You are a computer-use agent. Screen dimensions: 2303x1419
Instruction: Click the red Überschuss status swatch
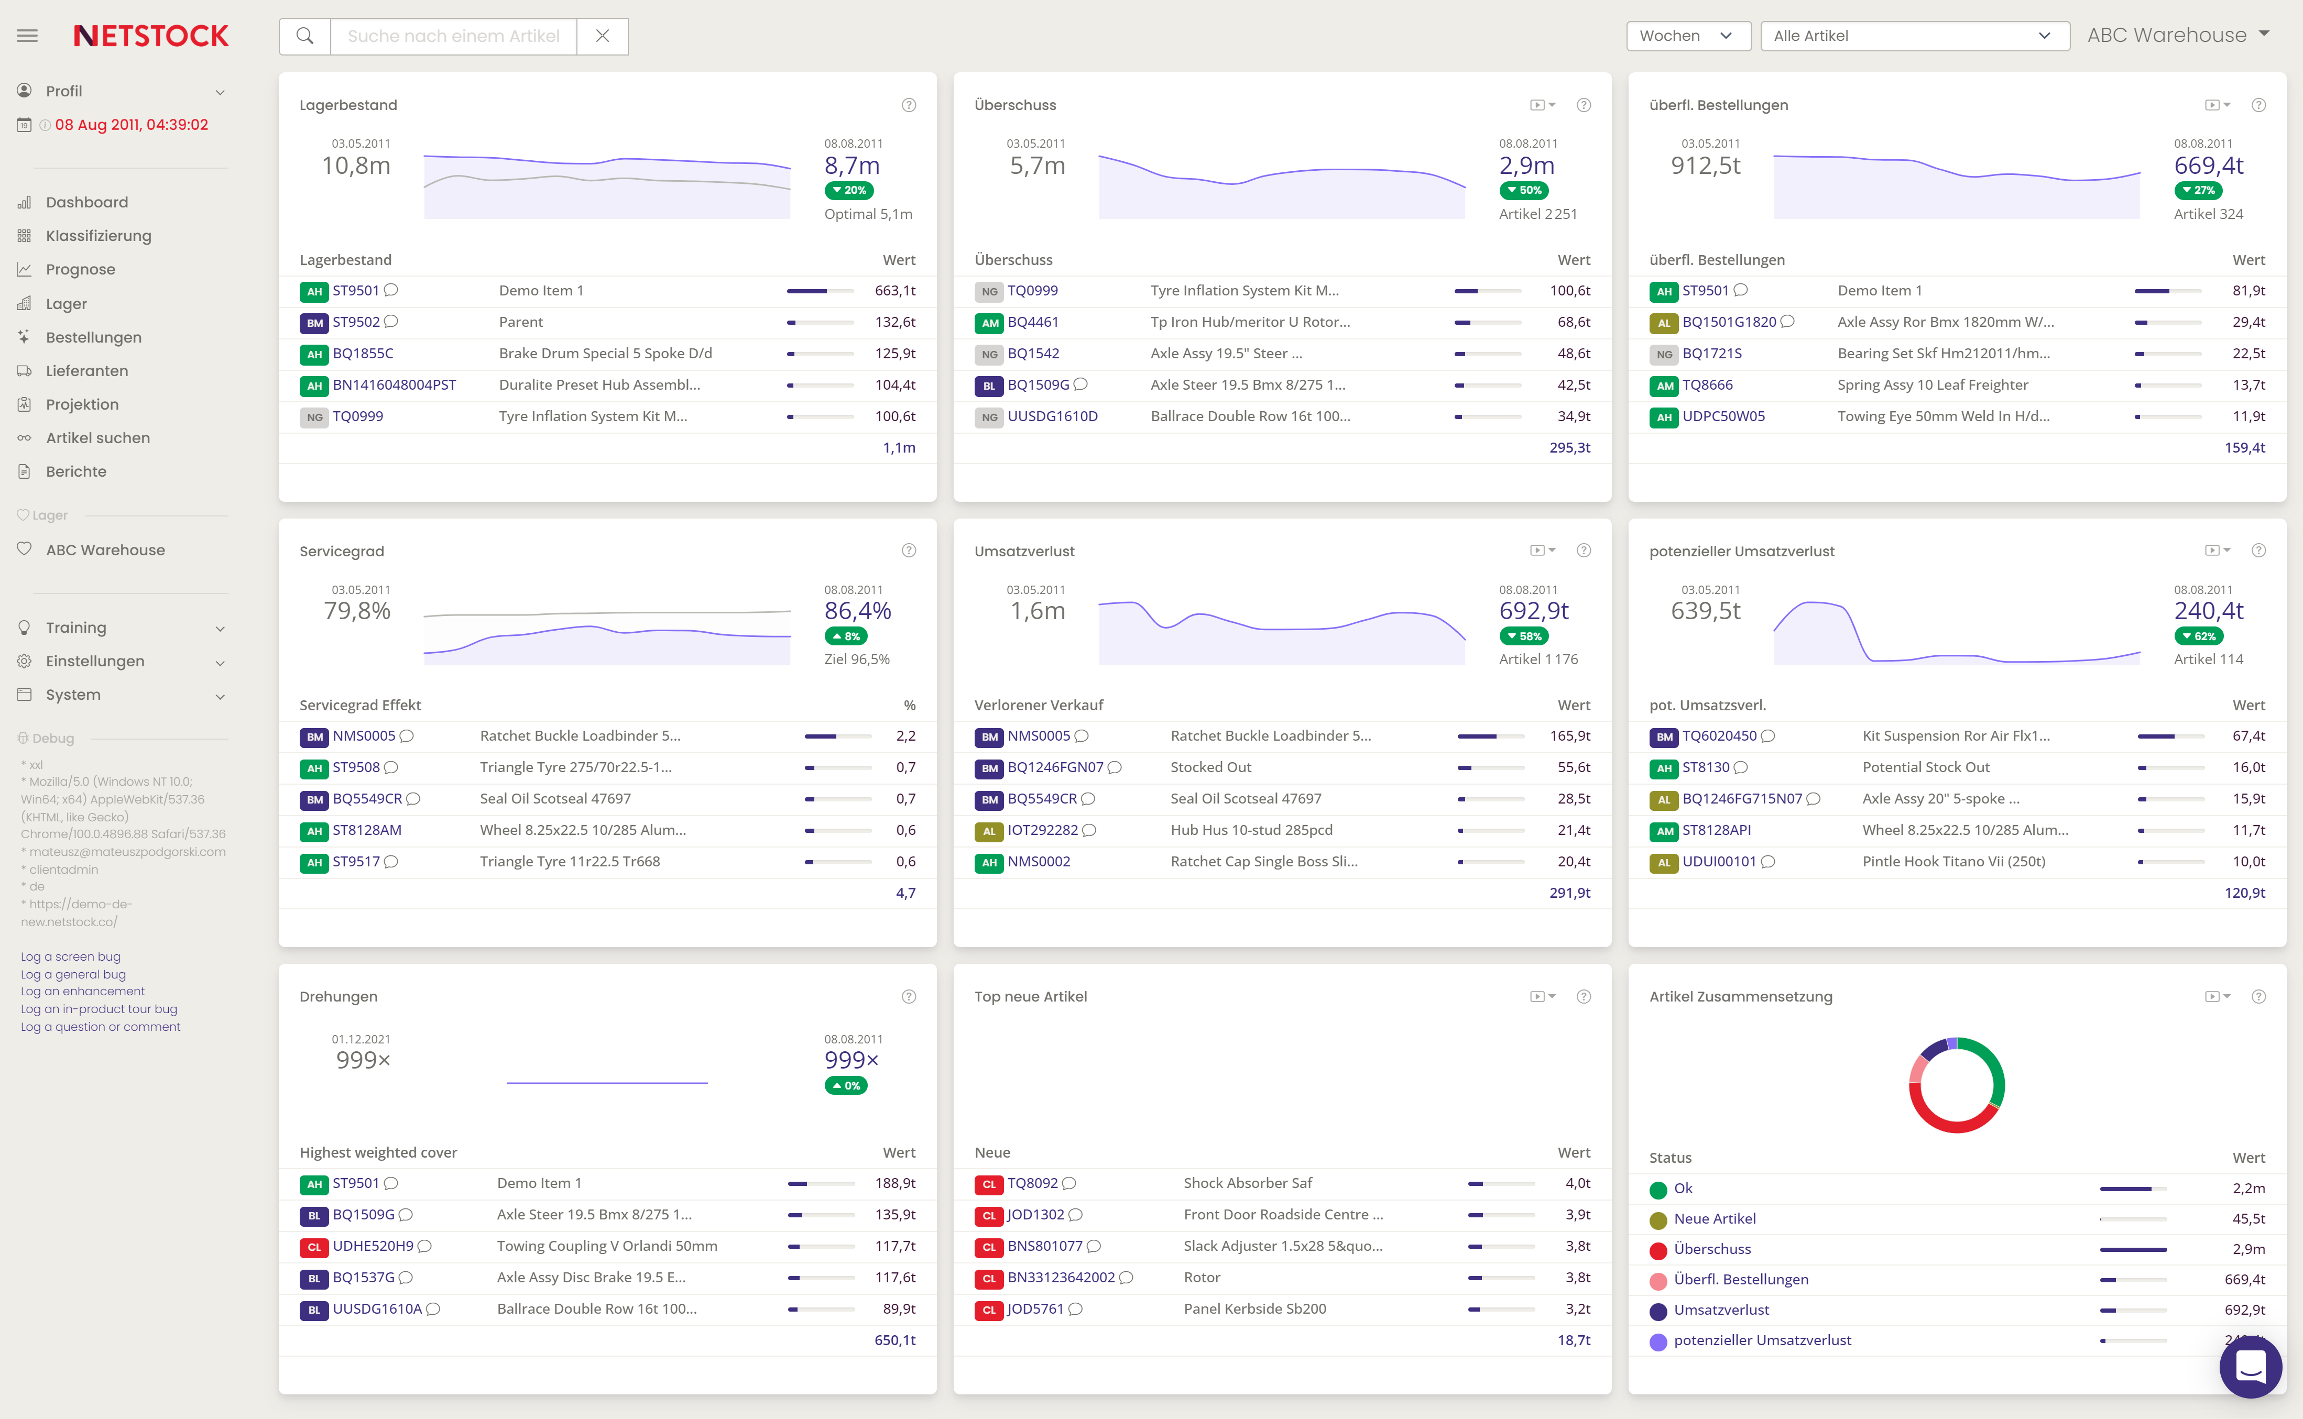point(1658,1250)
